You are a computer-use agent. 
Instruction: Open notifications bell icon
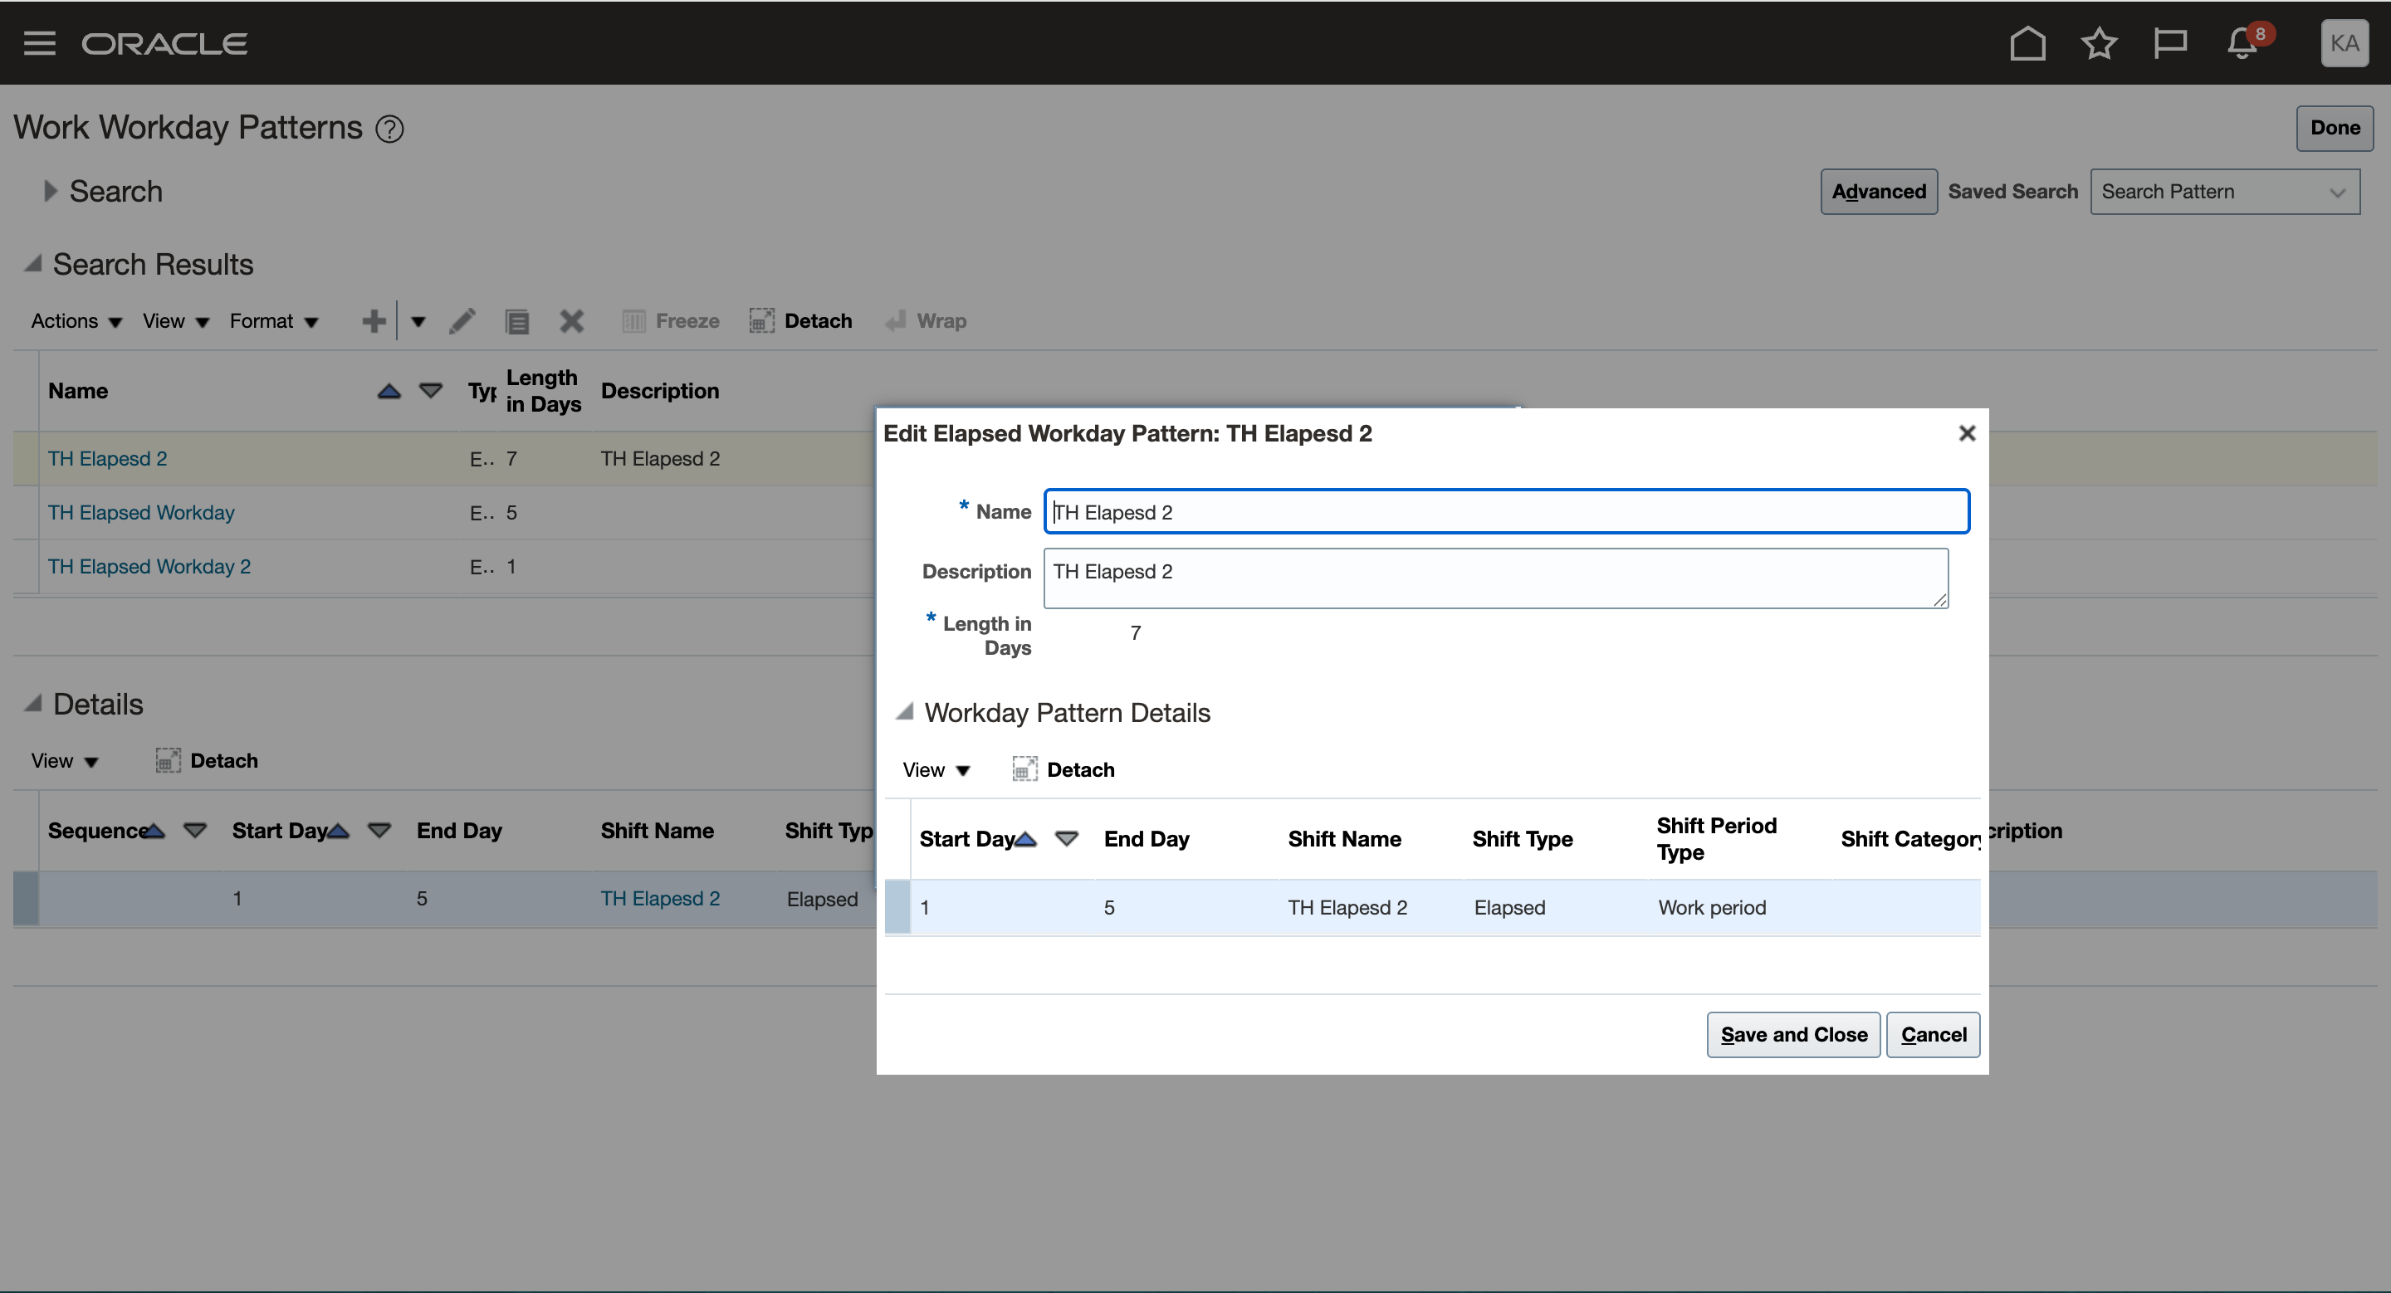[x=2242, y=44]
